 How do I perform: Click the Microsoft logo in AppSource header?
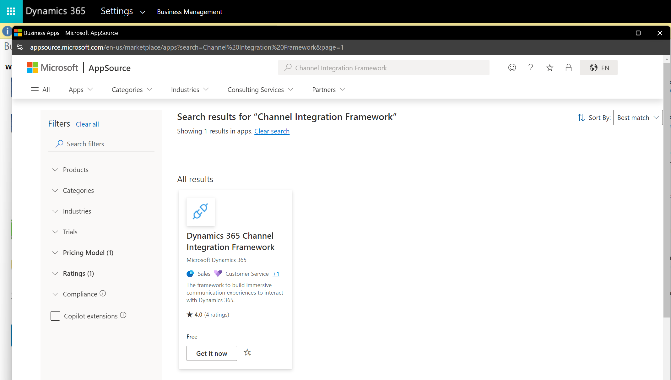pyautogui.click(x=52, y=68)
